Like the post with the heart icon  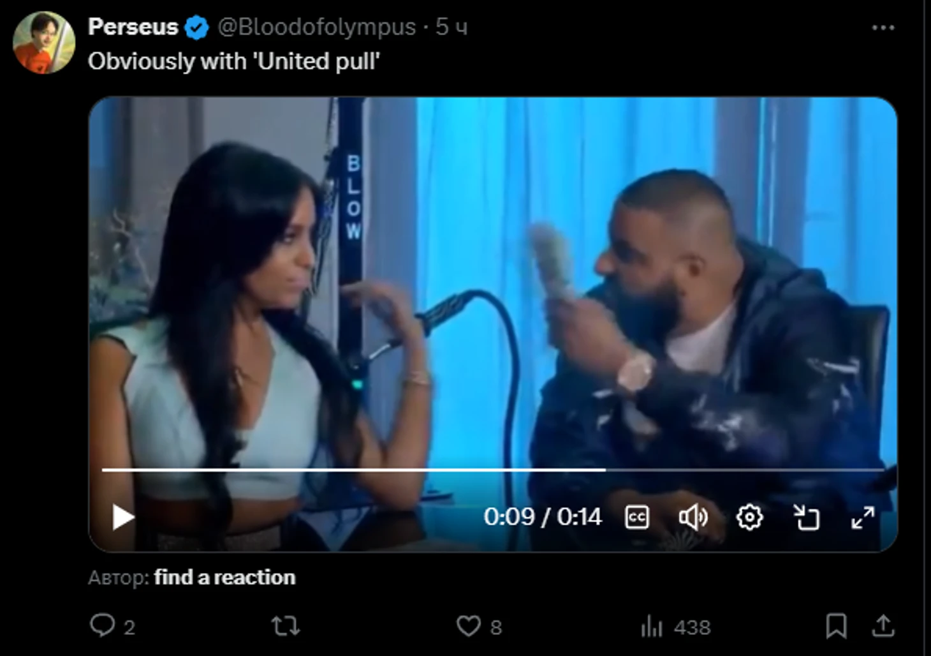(x=469, y=626)
